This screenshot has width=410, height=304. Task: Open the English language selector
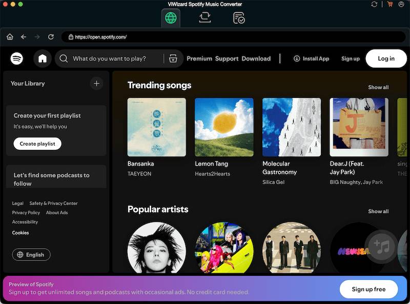31,255
